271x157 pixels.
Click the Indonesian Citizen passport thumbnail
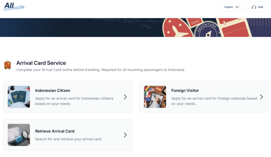tap(19, 97)
